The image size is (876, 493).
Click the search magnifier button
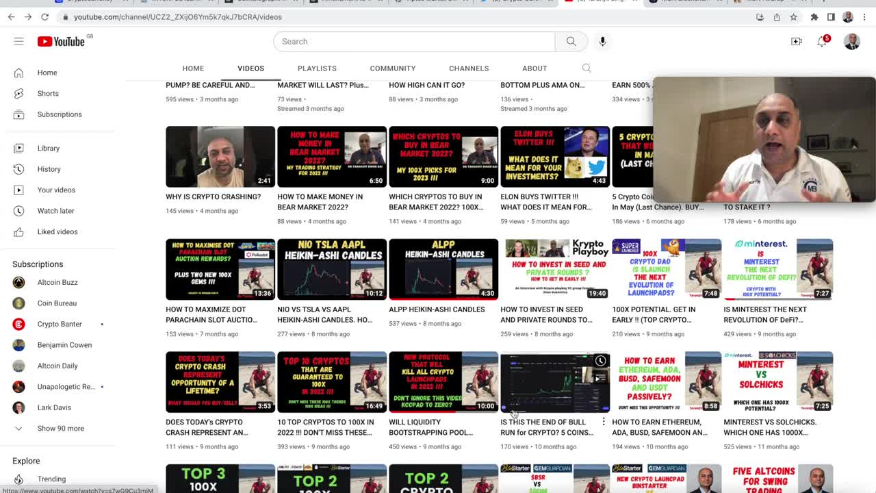[x=571, y=41]
